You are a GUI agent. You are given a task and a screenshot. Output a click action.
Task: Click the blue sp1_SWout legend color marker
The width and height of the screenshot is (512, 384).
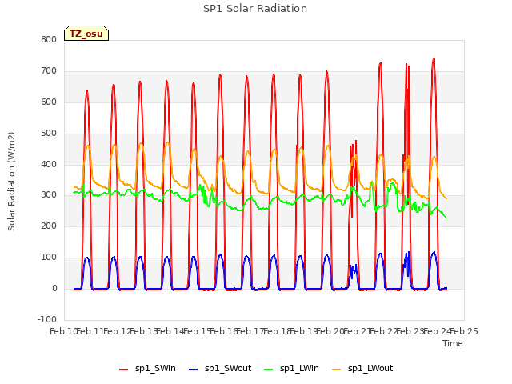click(194, 370)
